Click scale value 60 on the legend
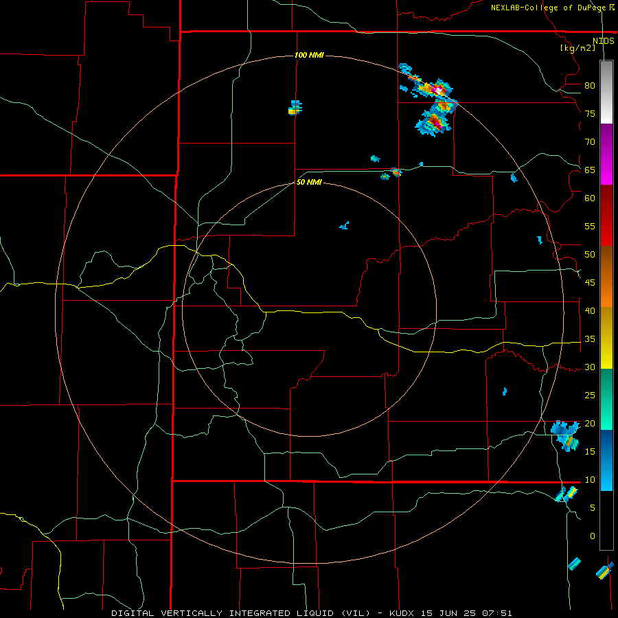This screenshot has width=618, height=618. (x=590, y=198)
